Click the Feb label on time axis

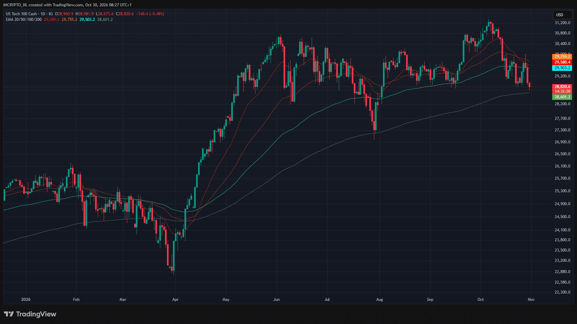pos(76,300)
